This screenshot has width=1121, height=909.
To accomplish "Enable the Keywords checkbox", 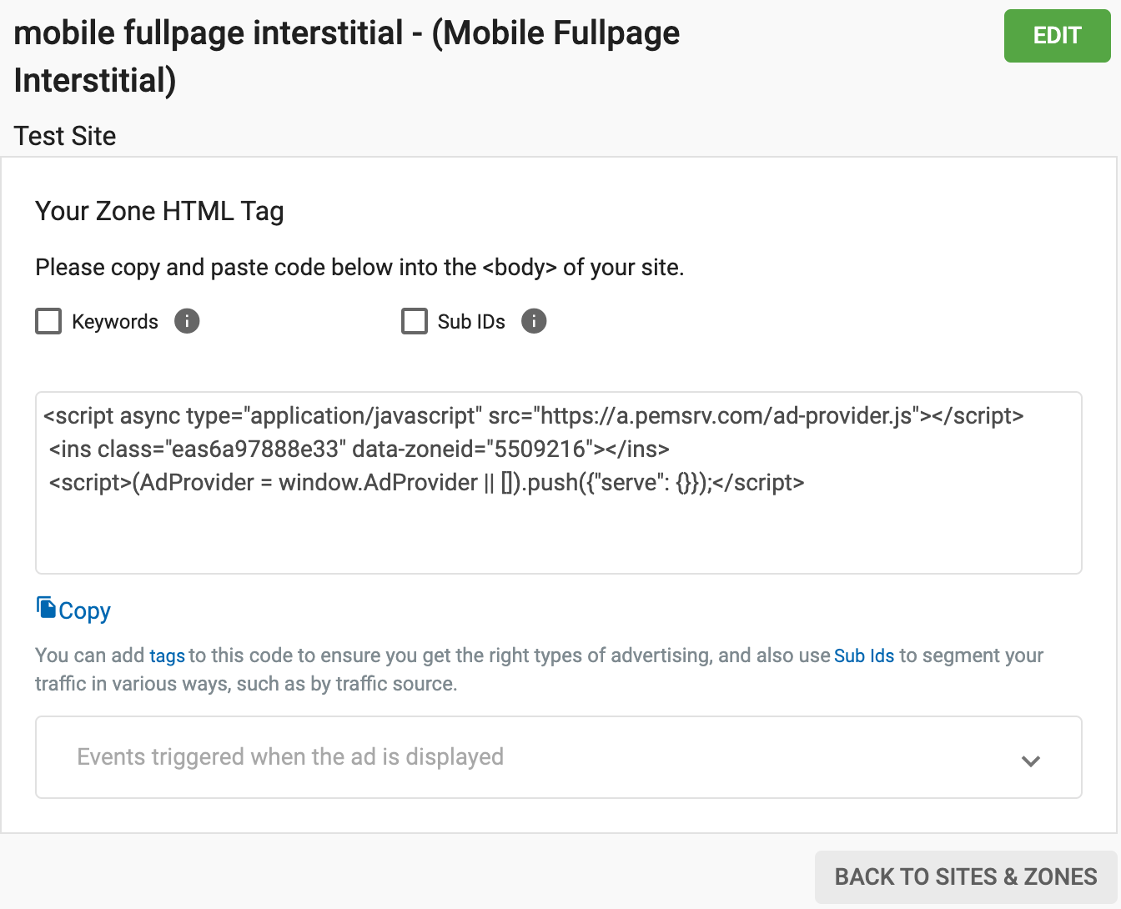I will 48,321.
